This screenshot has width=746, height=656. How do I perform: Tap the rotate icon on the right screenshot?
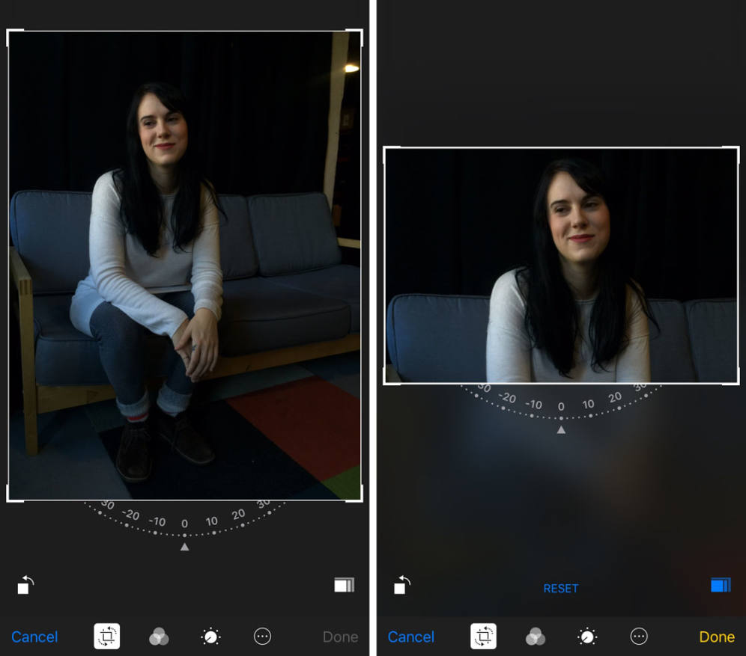399,586
